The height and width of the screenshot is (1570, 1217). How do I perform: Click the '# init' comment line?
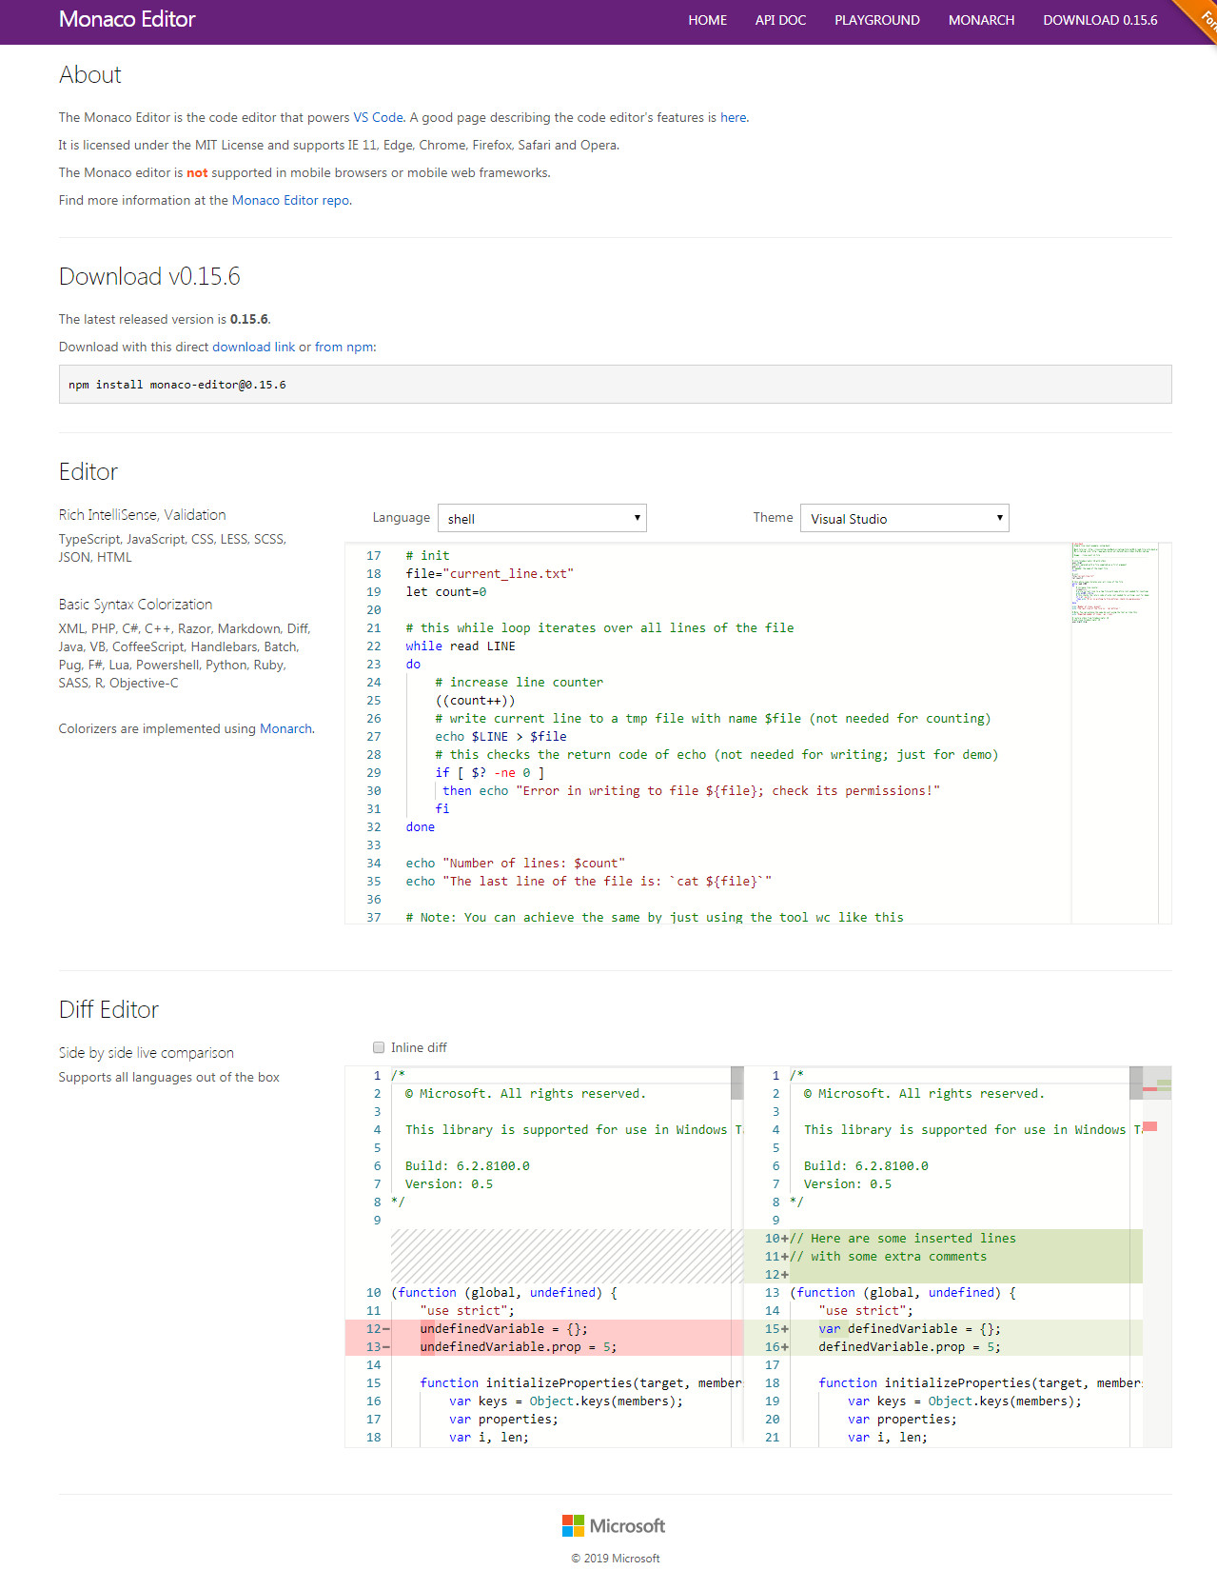(427, 555)
